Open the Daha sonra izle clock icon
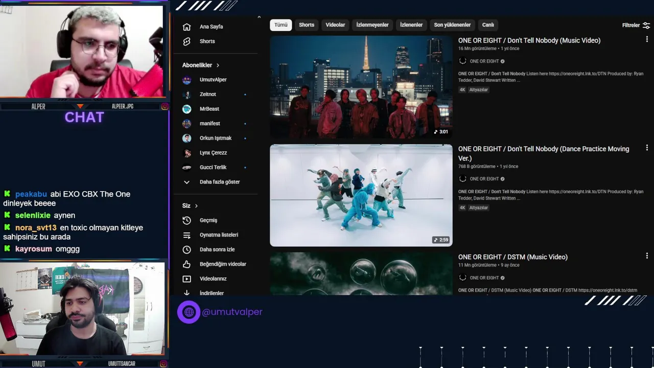654x368 pixels. pos(186,249)
